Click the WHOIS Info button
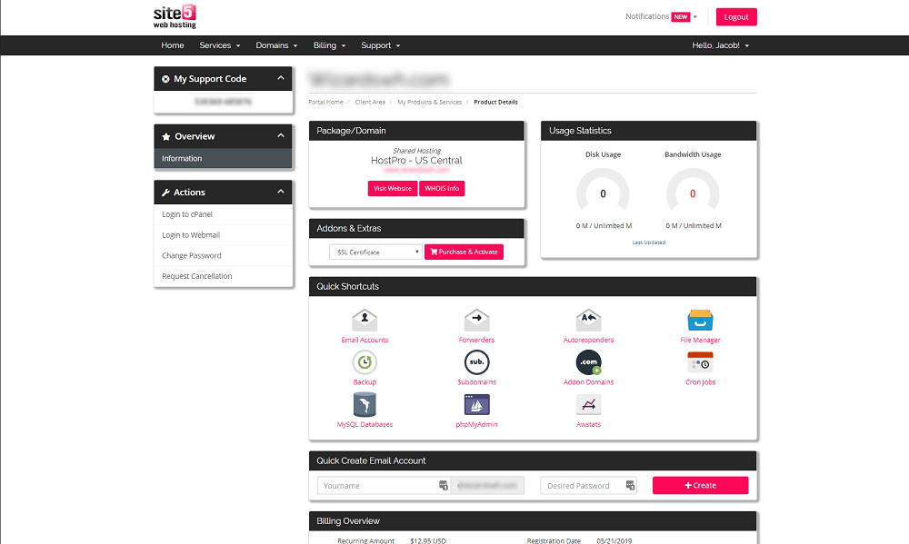This screenshot has width=909, height=544. pos(442,188)
